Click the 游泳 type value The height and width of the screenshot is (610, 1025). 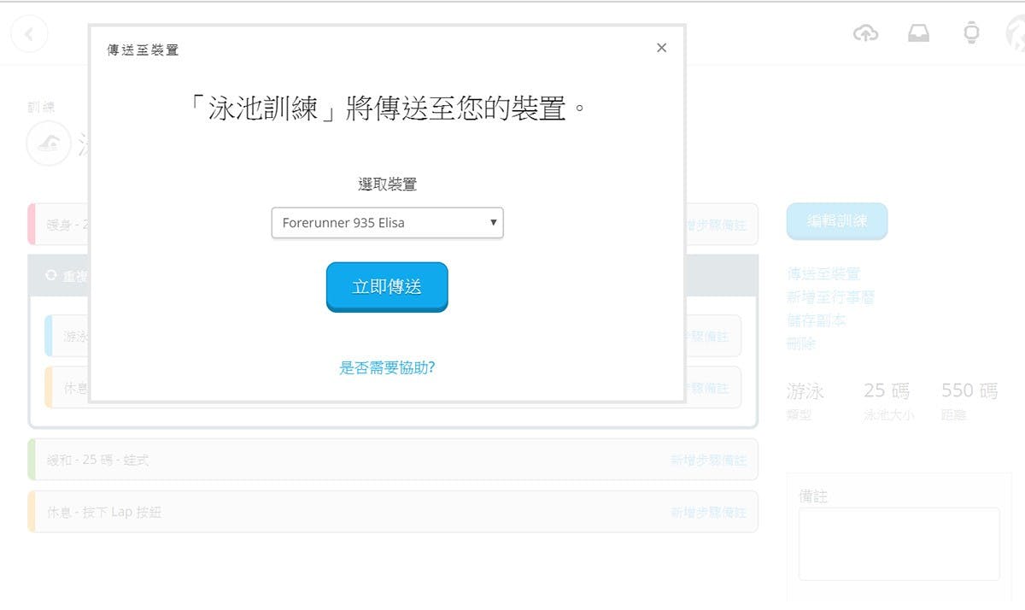click(x=805, y=391)
